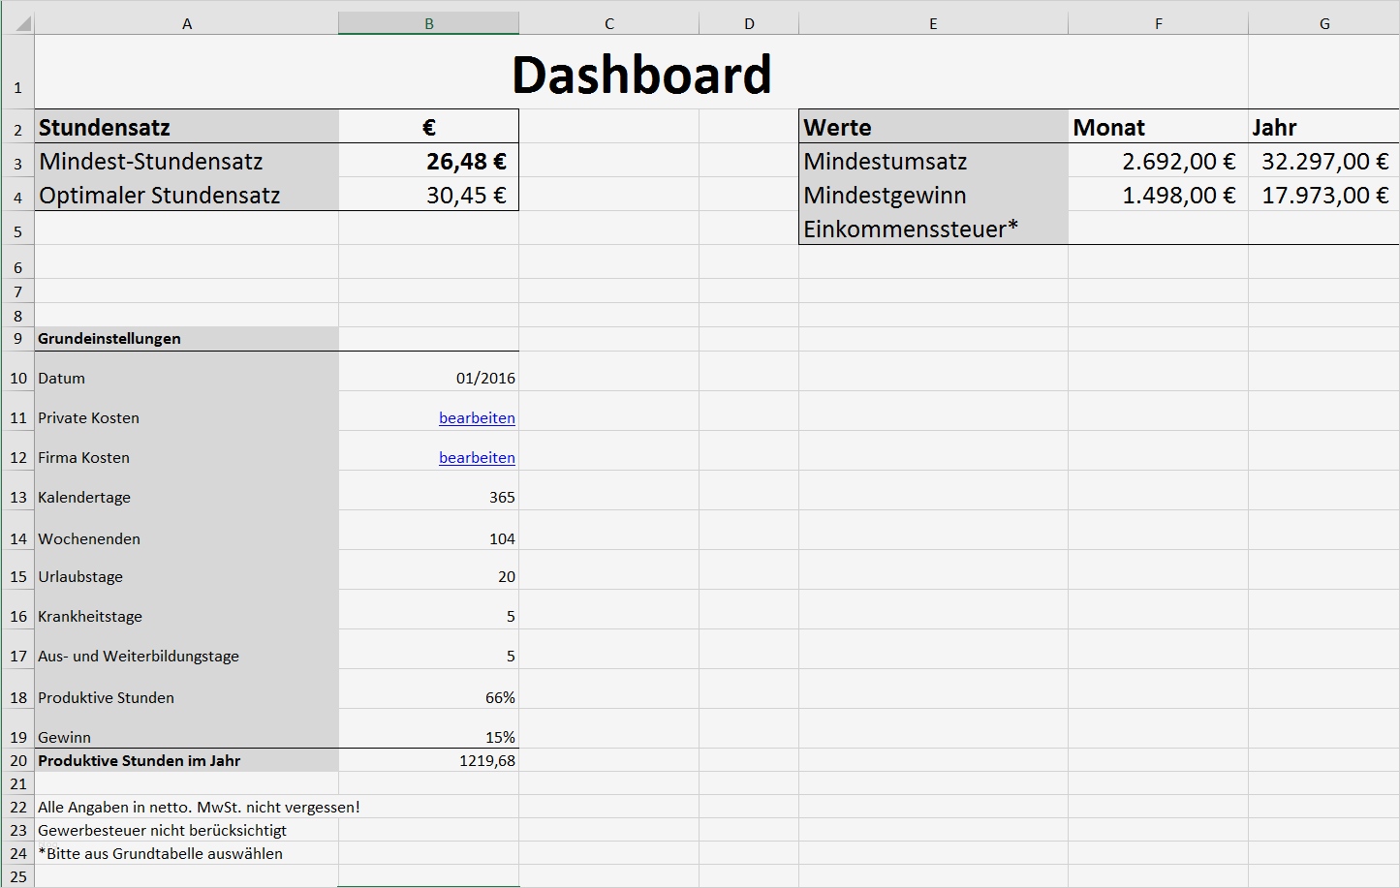Select column B header
Screen dimensions: 1400x888
click(429, 23)
